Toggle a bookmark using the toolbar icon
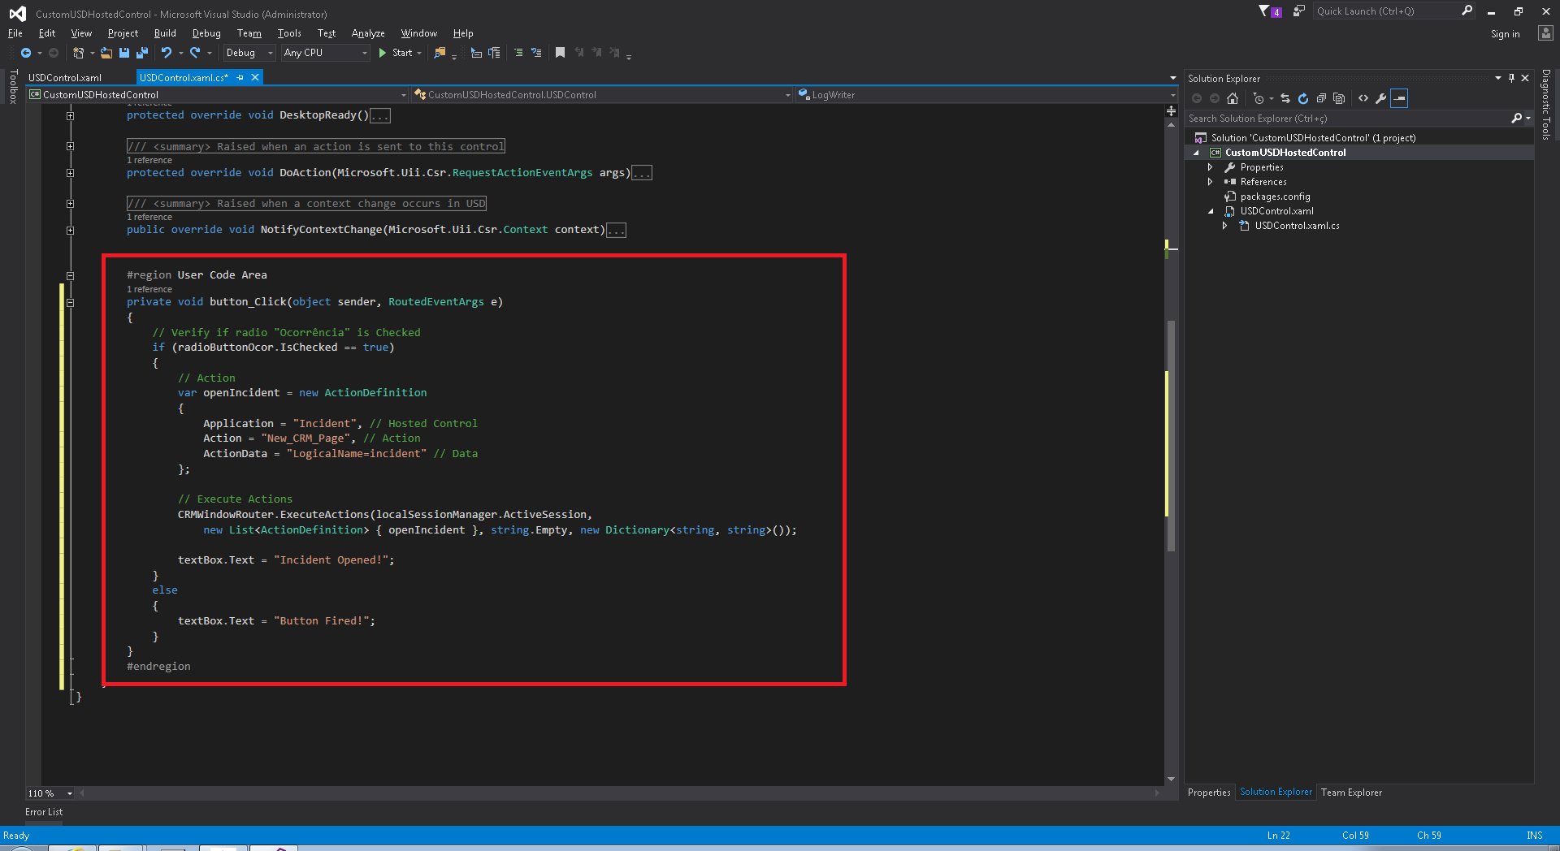 (x=560, y=53)
